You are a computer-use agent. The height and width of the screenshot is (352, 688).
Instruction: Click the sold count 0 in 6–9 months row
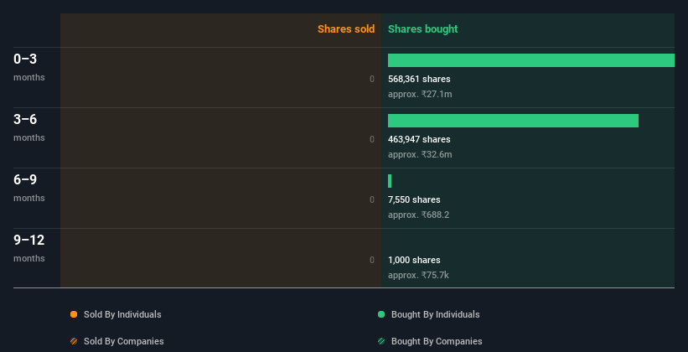(x=372, y=199)
